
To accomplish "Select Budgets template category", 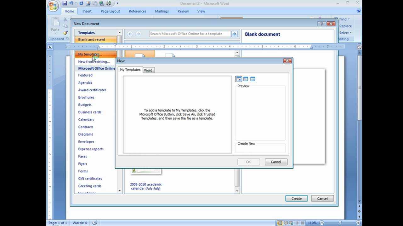I will (x=85, y=105).
